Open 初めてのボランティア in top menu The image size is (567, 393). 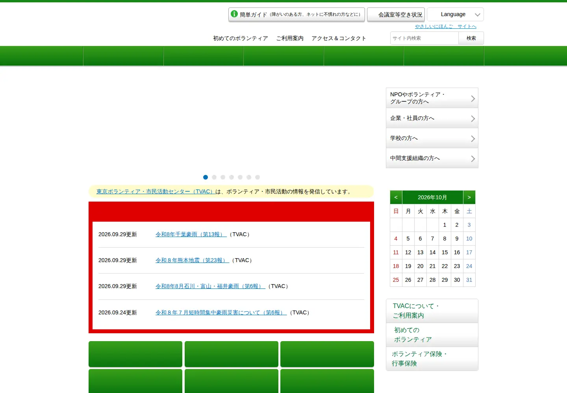pyautogui.click(x=241, y=38)
